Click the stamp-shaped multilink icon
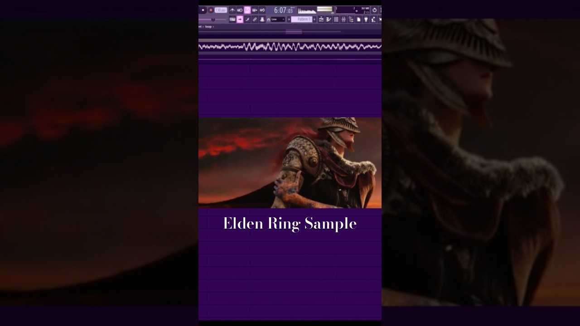This screenshot has height=326, width=580. tap(262, 19)
